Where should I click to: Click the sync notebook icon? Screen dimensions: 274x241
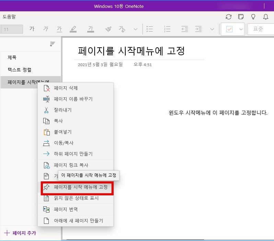coord(228,17)
